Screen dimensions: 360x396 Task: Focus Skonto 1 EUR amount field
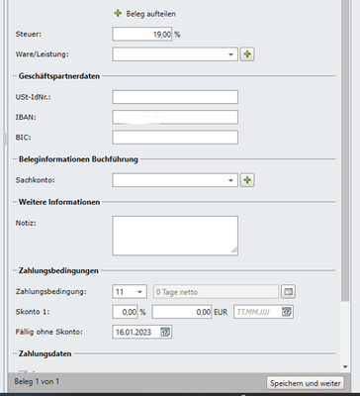point(182,312)
